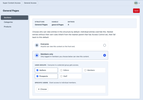Click the General Pages page heading
The image size is (143, 100).
pos(11,11)
